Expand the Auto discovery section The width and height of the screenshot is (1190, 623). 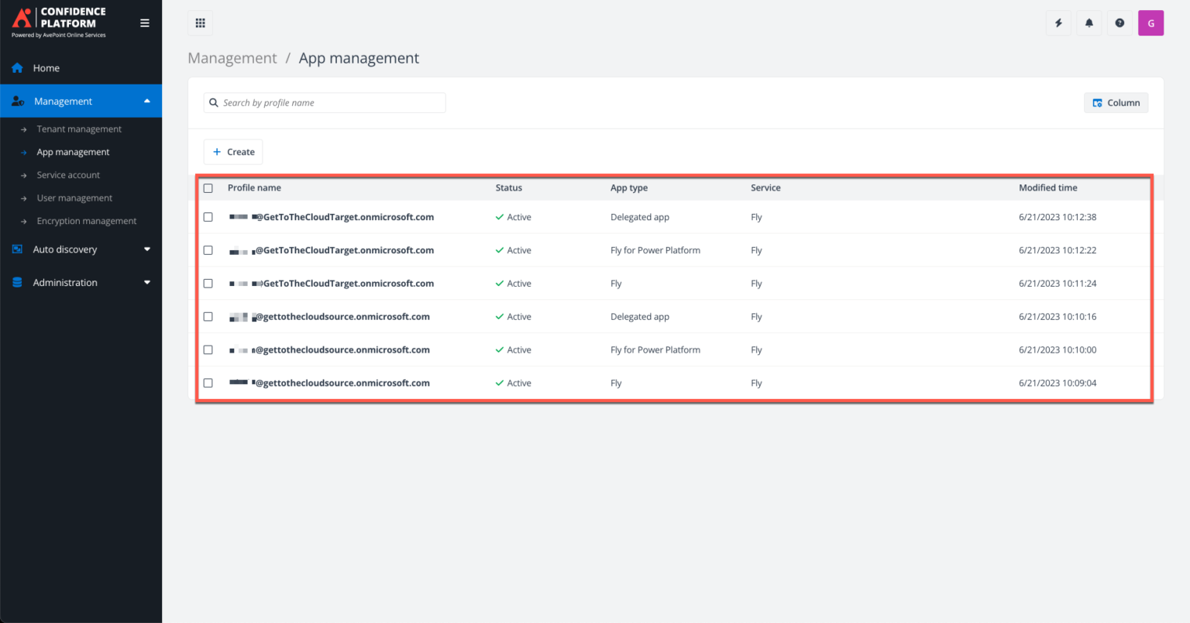click(146, 249)
